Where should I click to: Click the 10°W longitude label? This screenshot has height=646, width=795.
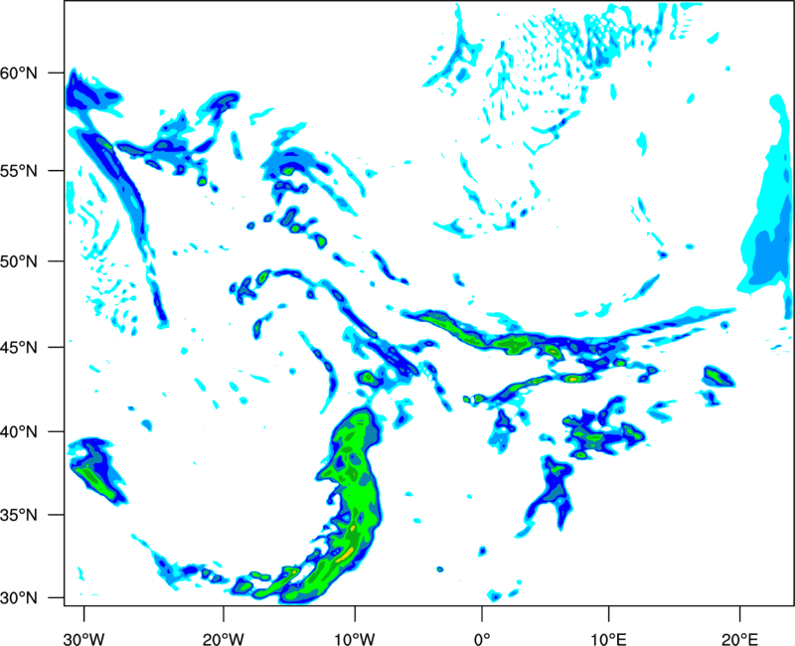tap(355, 639)
